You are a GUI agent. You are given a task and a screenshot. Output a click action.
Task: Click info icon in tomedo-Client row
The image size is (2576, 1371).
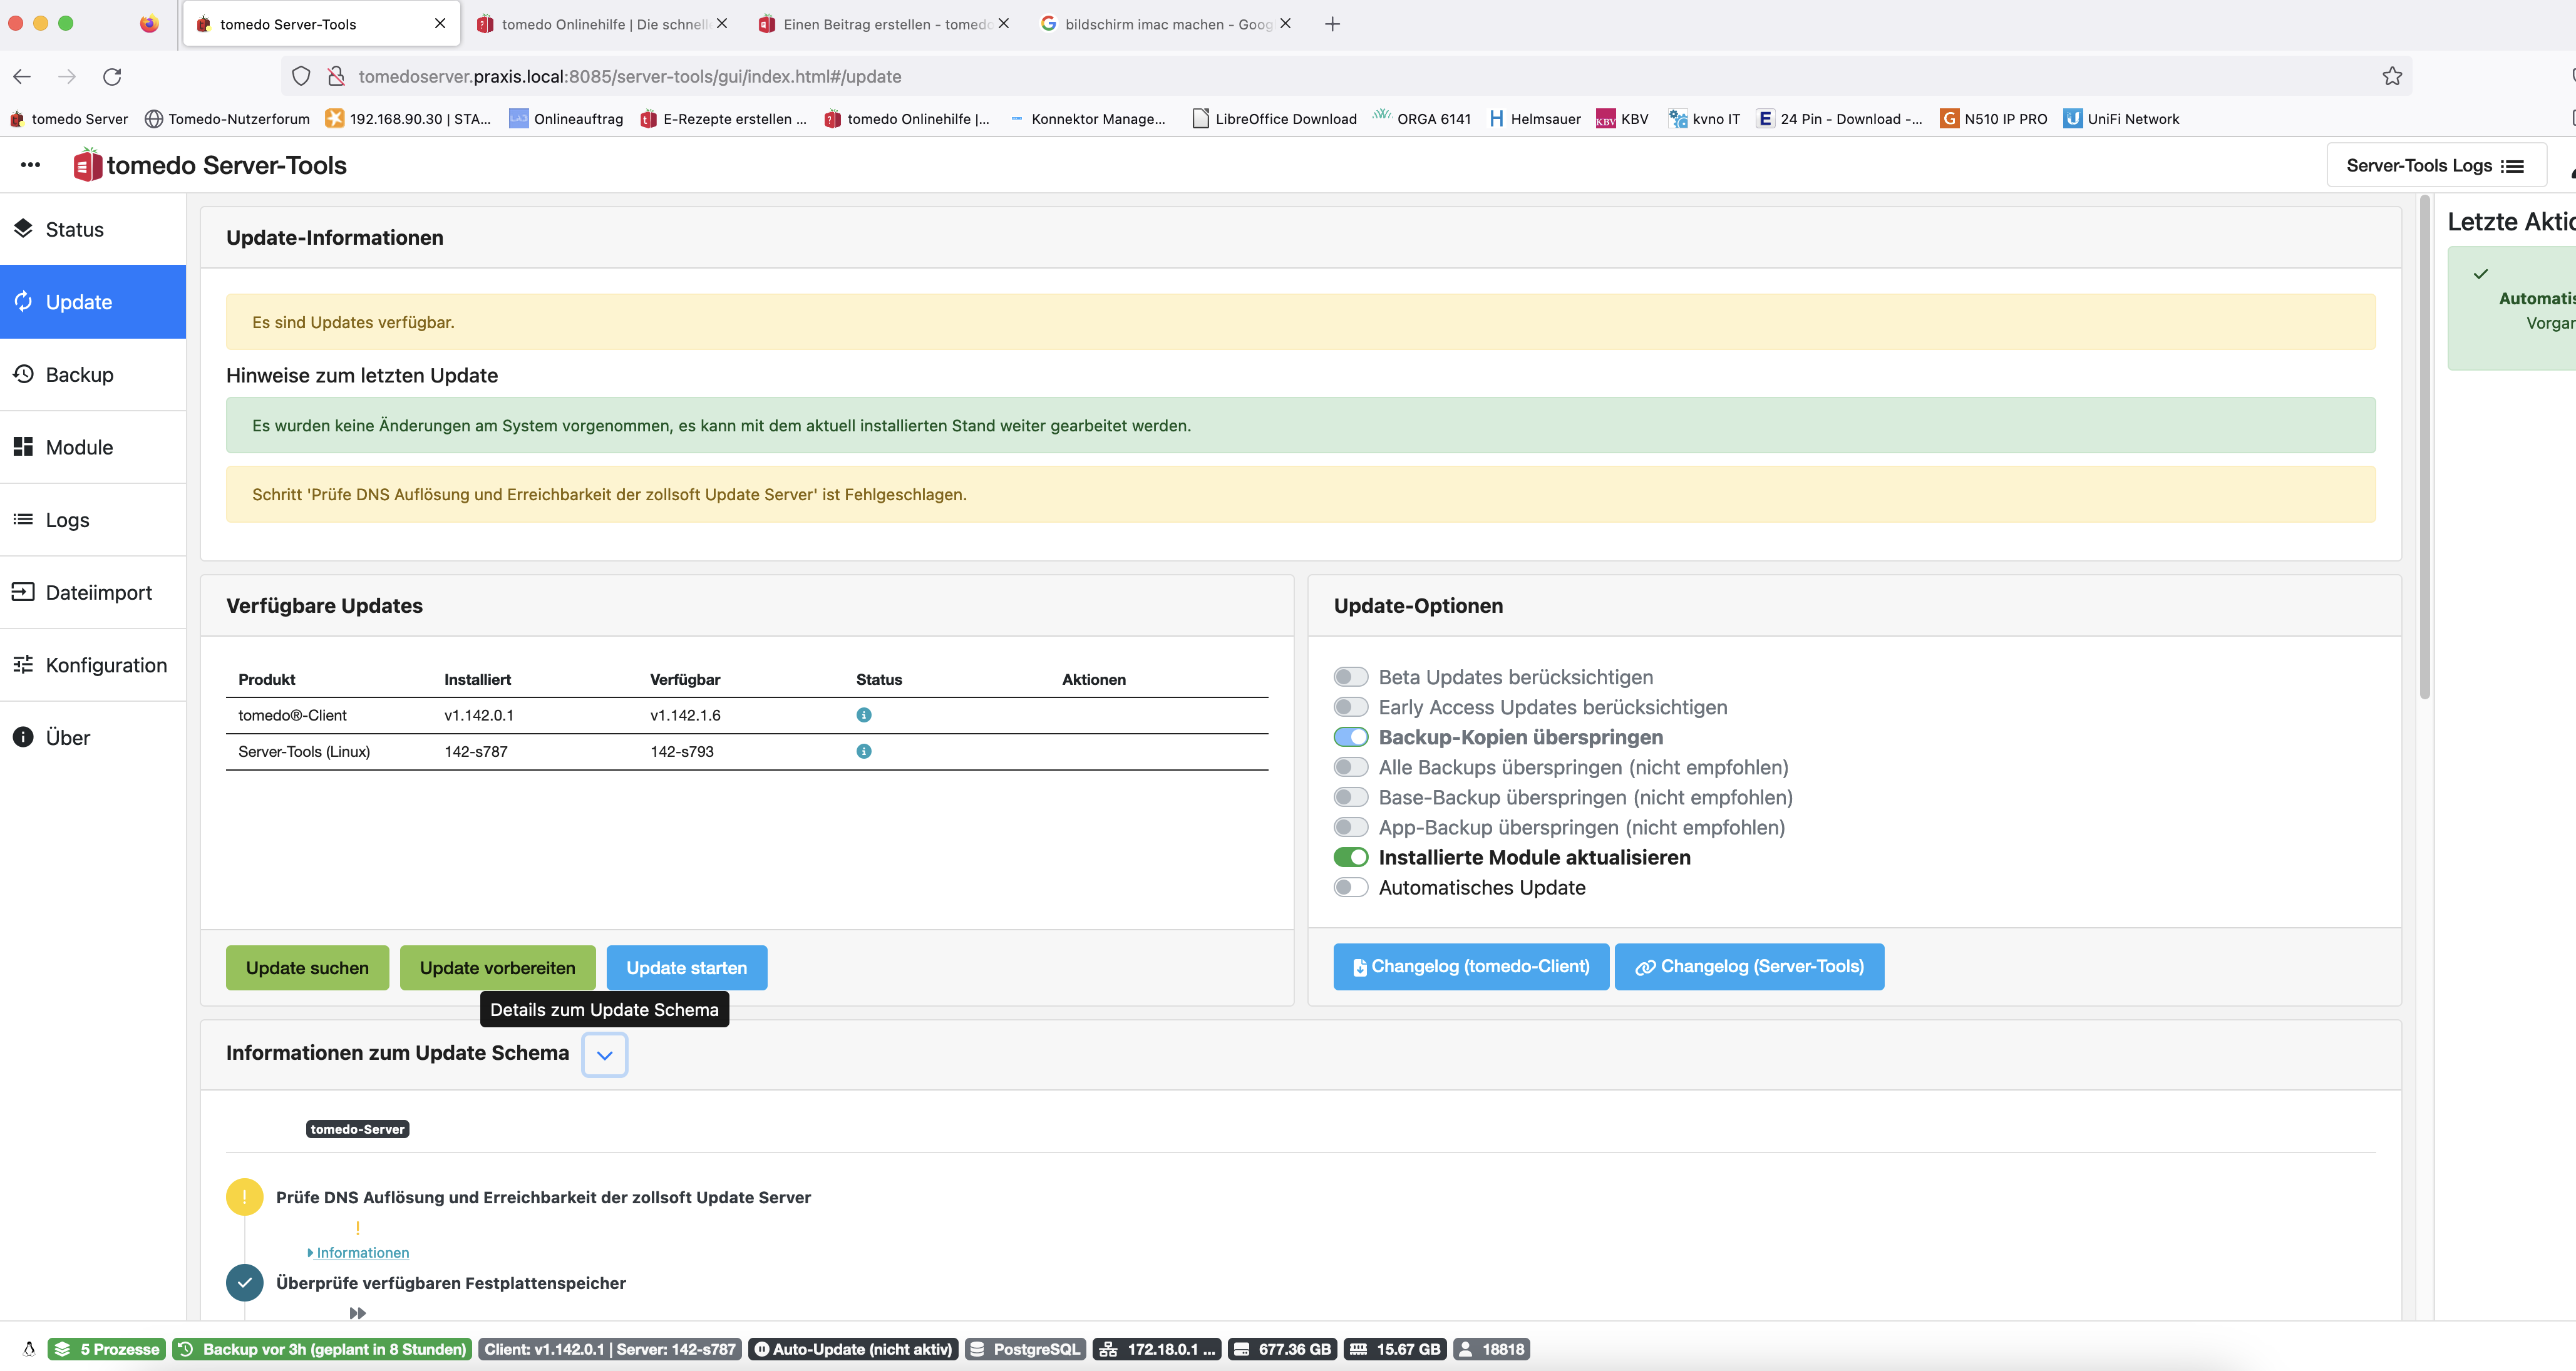tap(864, 715)
